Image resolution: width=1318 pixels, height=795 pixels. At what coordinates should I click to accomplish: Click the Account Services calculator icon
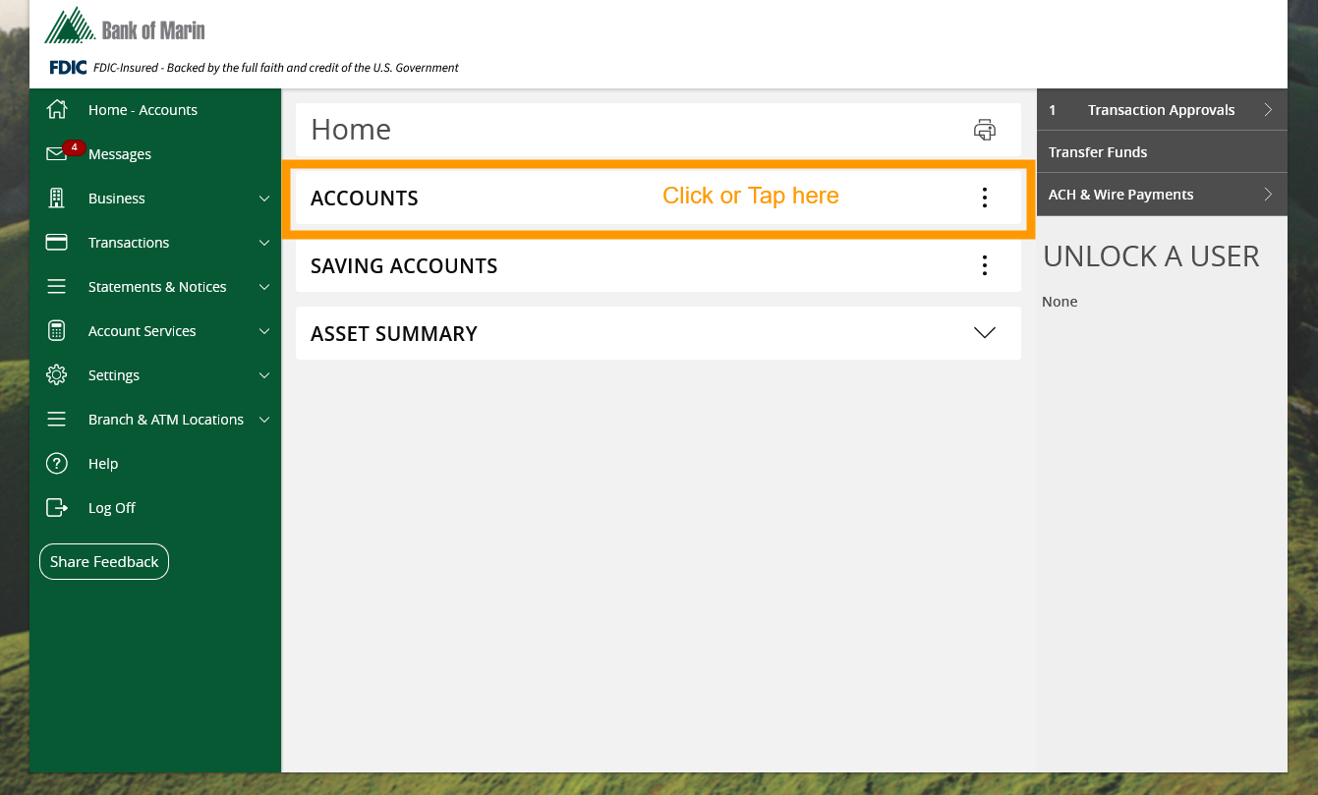coord(57,331)
